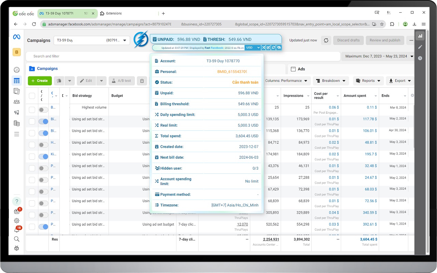
Task: Click search magnifier icon in left sidebar
Action: pyautogui.click(x=16, y=239)
